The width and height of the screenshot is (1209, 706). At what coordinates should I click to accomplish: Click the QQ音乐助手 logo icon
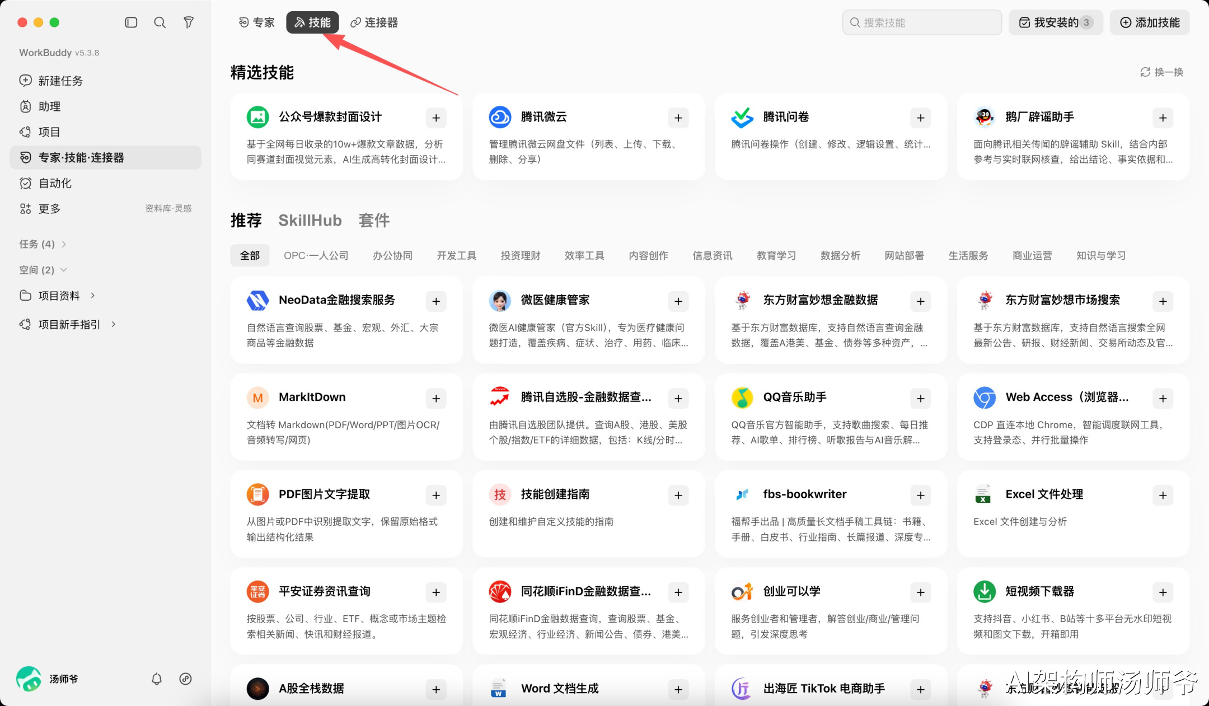pos(742,398)
